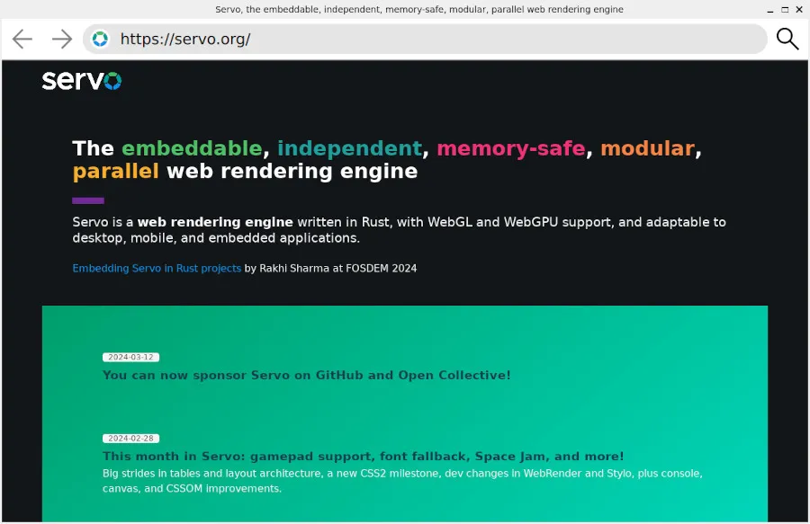The image size is (810, 524).
Task: Click the orange word modular in heading
Action: [647, 148]
